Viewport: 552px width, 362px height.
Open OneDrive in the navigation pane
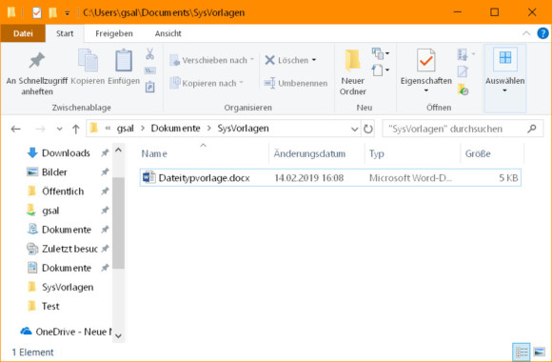(x=66, y=332)
